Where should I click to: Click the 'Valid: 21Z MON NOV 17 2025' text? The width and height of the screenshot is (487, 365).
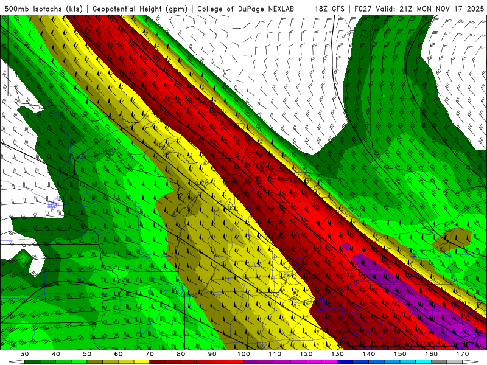pyautogui.click(x=430, y=9)
